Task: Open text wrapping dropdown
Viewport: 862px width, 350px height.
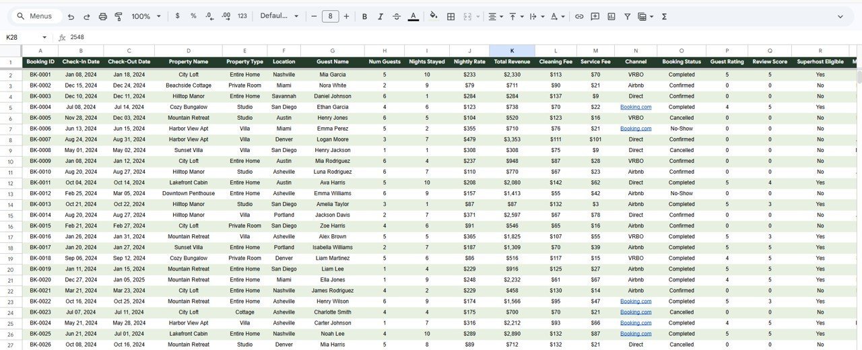Action: (x=537, y=16)
